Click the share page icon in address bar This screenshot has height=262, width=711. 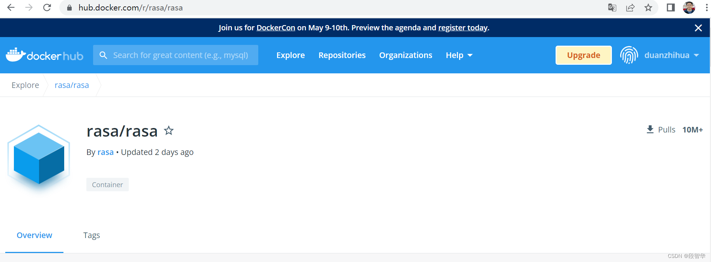pos(630,7)
